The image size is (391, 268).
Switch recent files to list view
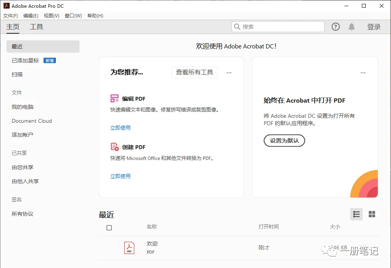tap(356, 214)
